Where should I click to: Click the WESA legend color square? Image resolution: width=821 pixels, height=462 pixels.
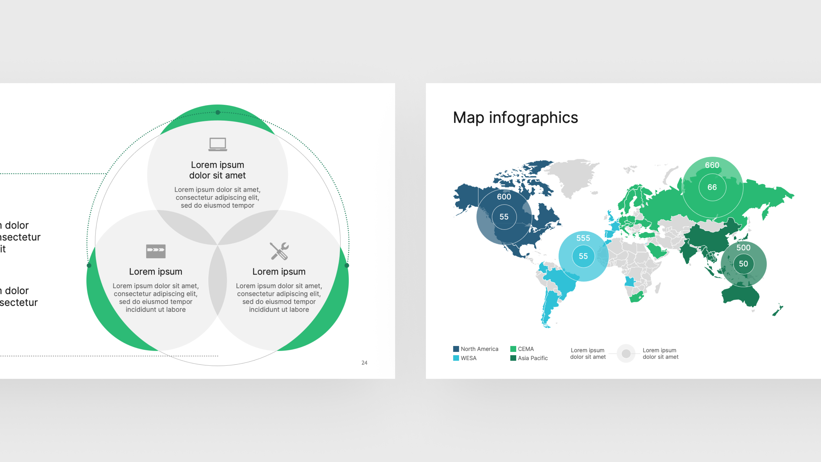(456, 358)
